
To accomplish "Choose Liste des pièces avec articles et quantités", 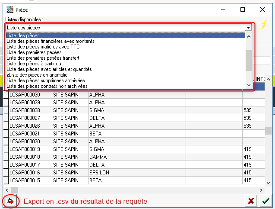I will pos(49,69).
